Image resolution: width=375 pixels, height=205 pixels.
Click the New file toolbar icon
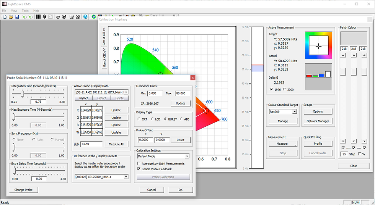click(5, 17)
